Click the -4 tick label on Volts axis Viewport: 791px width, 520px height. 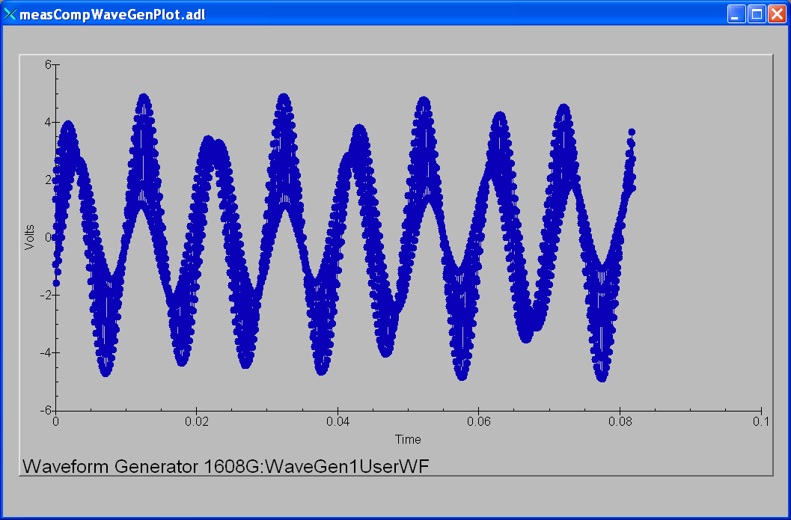click(x=46, y=352)
